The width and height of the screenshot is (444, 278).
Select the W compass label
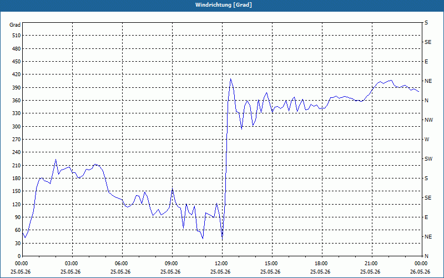click(427, 140)
